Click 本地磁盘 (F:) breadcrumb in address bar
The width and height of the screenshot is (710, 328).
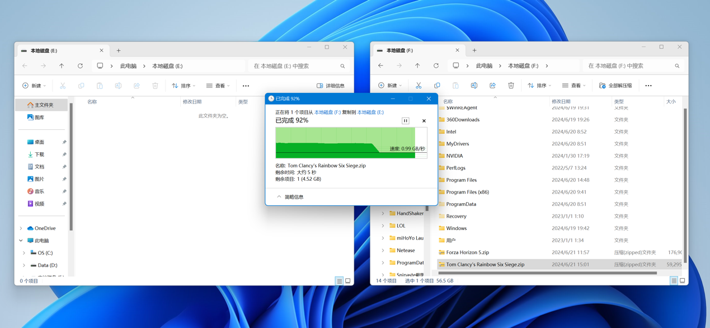(523, 66)
